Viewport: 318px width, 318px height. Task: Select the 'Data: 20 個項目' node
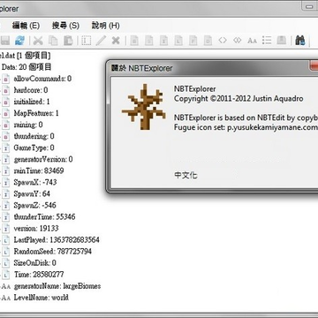26,67
